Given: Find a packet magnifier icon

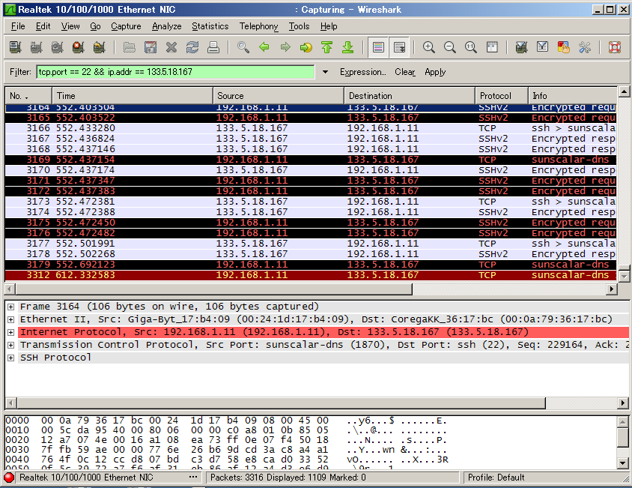Looking at the screenshot, I should pyautogui.click(x=243, y=47).
